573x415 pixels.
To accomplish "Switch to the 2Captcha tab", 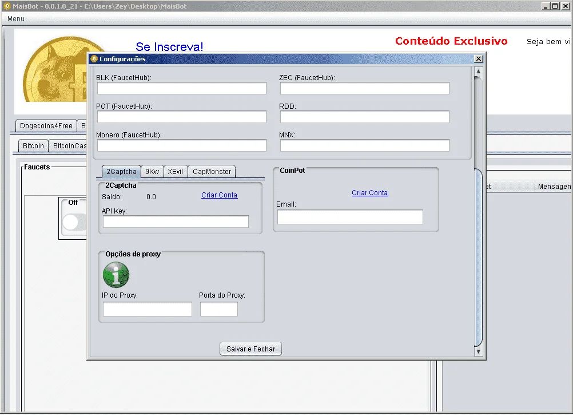I will pyautogui.click(x=121, y=172).
